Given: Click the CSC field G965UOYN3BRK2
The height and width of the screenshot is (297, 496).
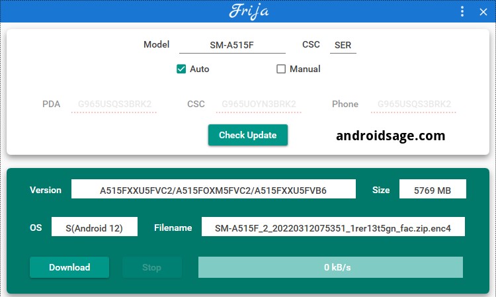Looking at the screenshot, I should tap(259, 105).
